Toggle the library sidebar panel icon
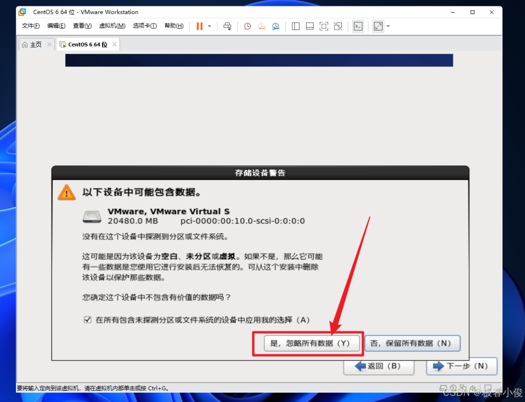The width and height of the screenshot is (525, 402). point(296,26)
